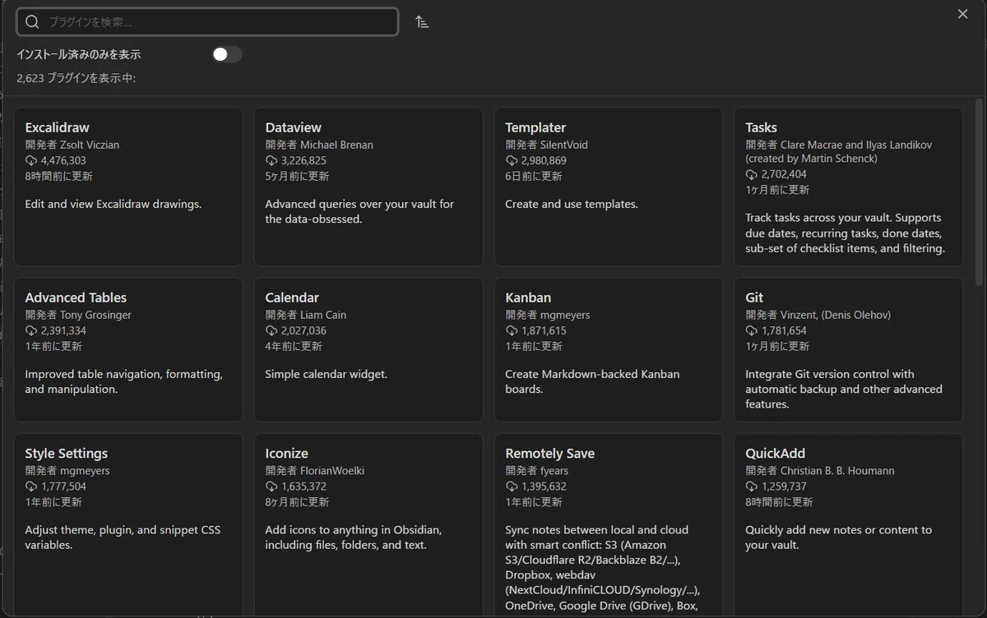Click download icon on Advanced Tables card

pos(31,331)
